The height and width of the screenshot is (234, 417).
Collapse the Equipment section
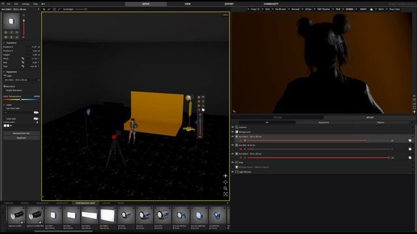click(x=5, y=72)
